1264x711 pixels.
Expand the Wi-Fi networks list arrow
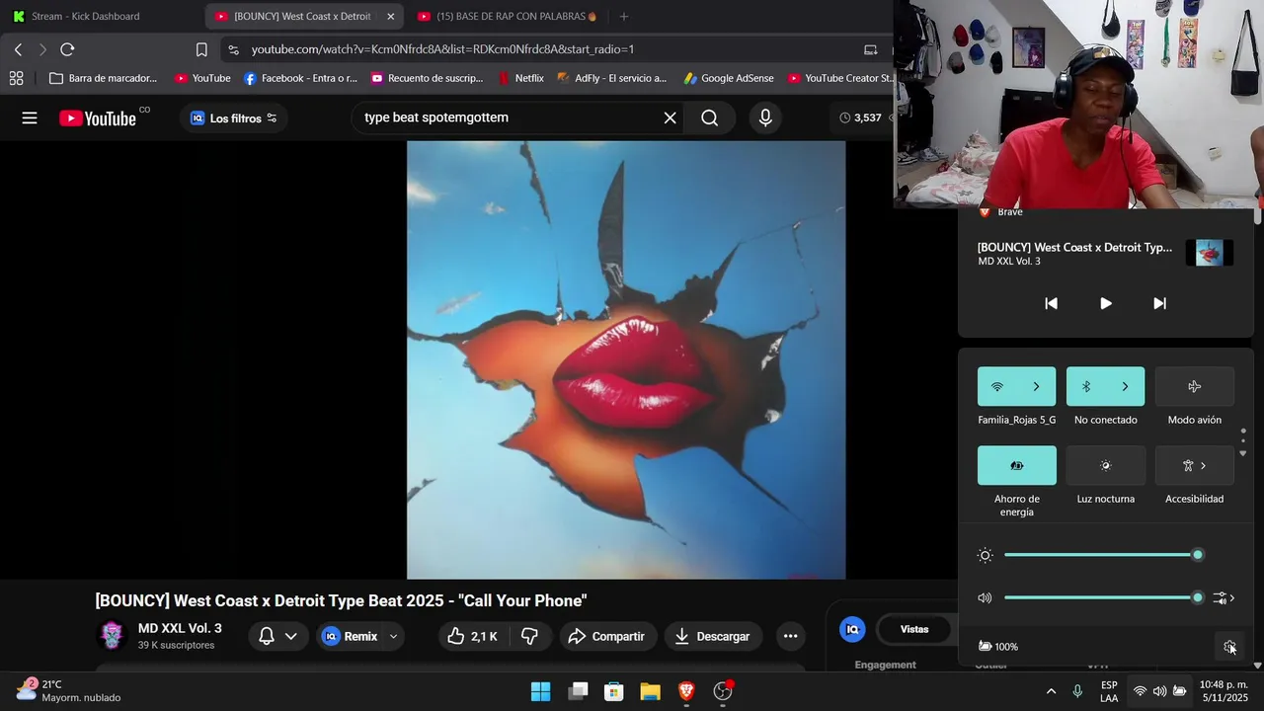click(1036, 386)
